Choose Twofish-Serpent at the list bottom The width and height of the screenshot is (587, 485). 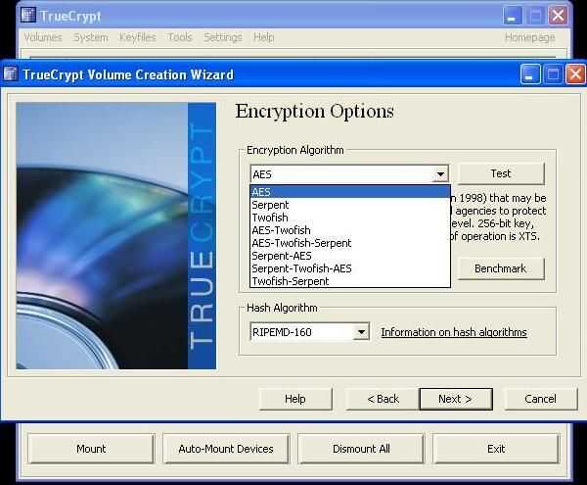pos(349,281)
